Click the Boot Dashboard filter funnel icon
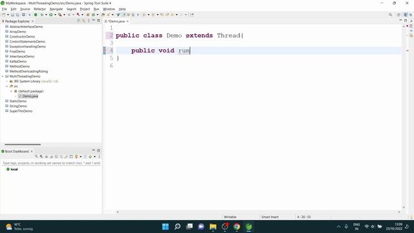The width and height of the screenshot is (414, 233). [85, 157]
